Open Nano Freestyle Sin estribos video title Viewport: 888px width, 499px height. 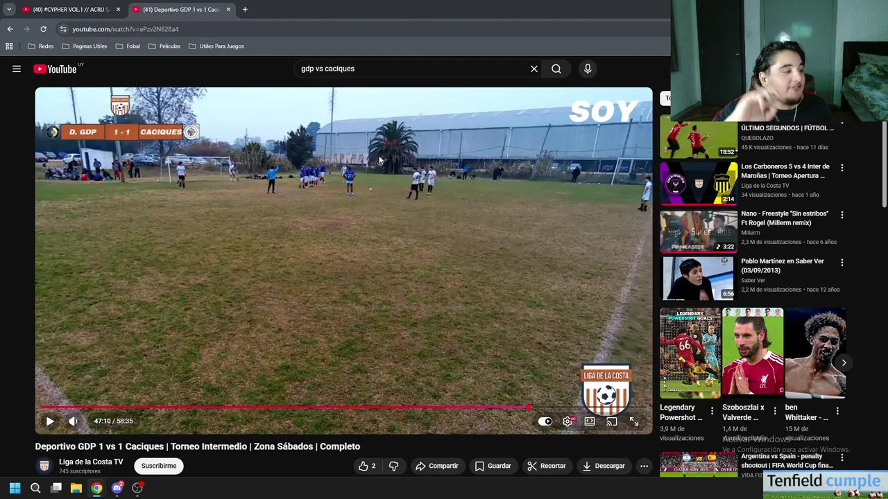click(785, 218)
